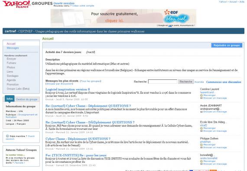Click Messenger smiley icon for Caroline Laurent
247x171 pixels.
point(201,95)
